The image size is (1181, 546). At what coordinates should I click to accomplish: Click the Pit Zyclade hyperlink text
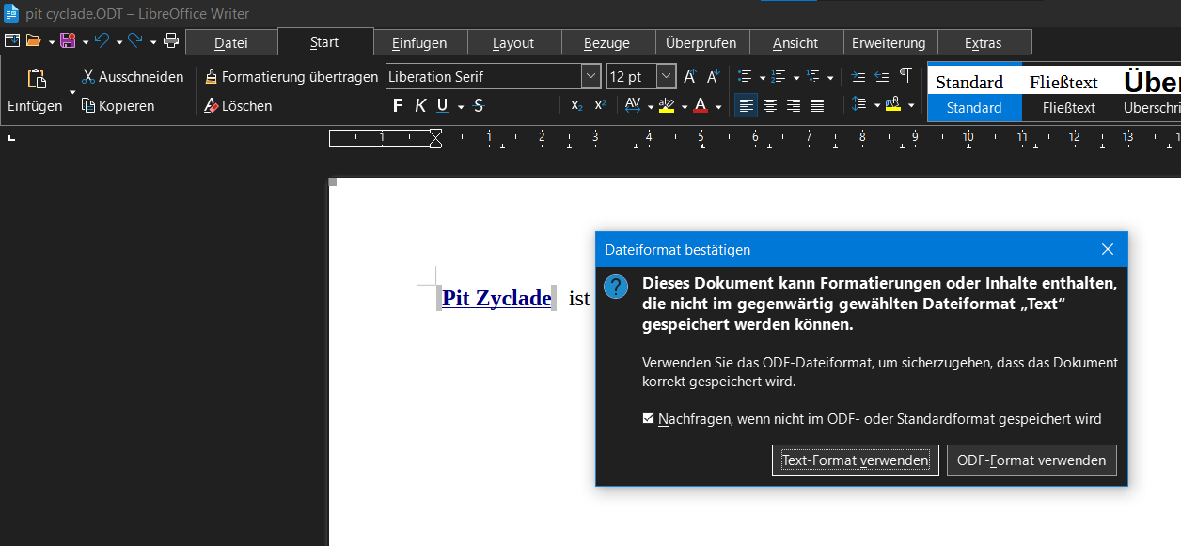[496, 298]
